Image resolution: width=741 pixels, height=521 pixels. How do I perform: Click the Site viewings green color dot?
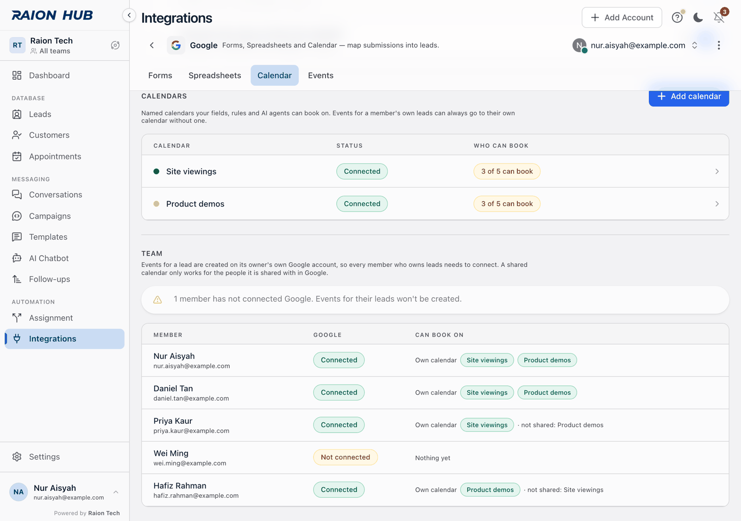pyautogui.click(x=157, y=171)
